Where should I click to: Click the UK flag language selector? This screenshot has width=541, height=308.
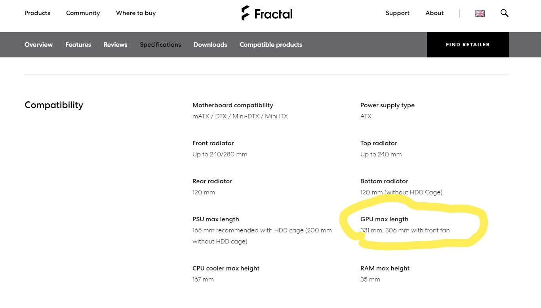[x=480, y=13]
